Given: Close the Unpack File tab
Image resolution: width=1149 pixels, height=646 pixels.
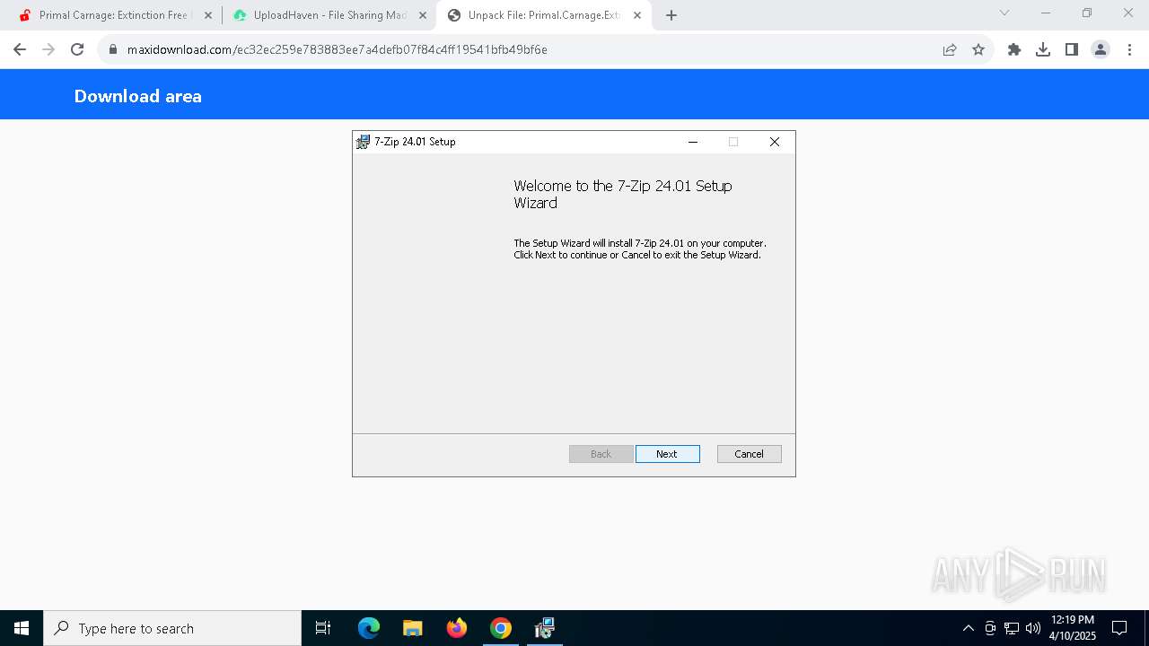Looking at the screenshot, I should coord(637,15).
